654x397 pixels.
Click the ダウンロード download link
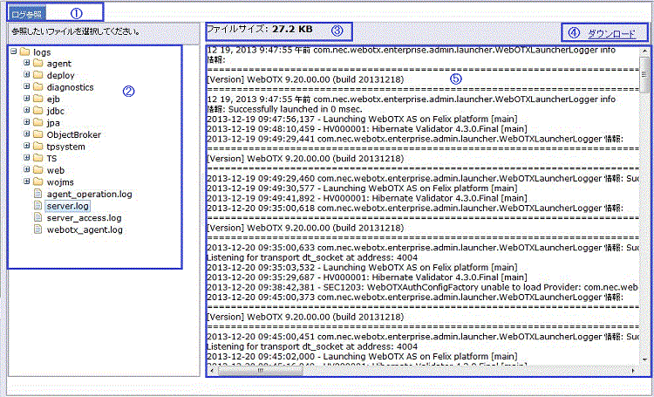coord(611,34)
